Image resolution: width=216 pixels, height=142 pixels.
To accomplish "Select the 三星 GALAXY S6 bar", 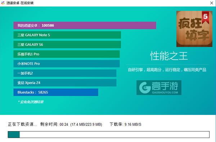I will pos(67,44).
